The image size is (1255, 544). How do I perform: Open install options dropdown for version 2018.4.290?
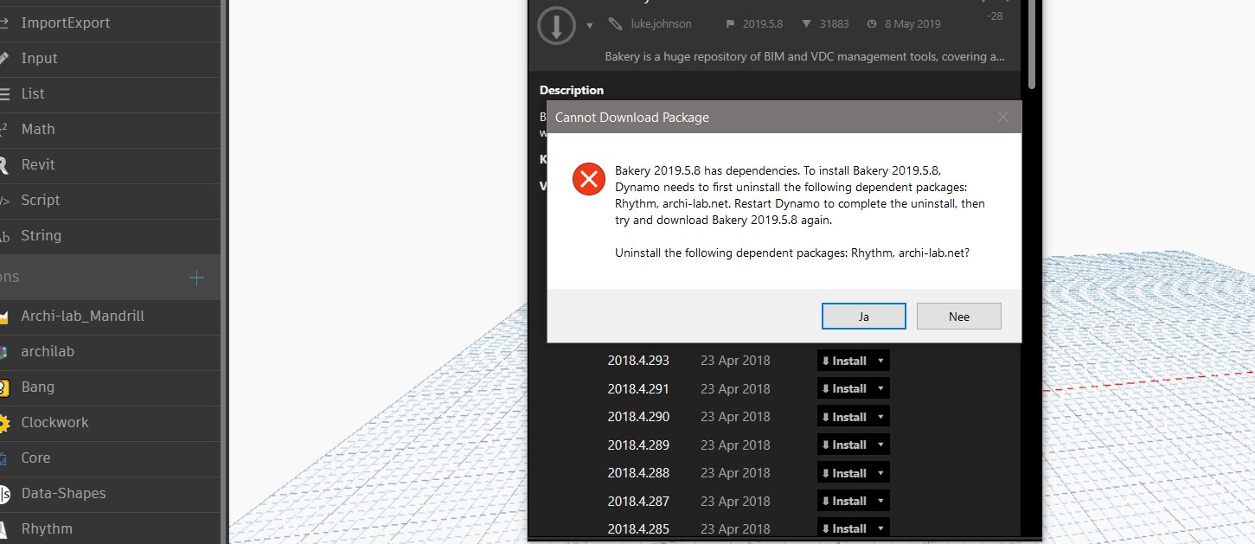[880, 417]
